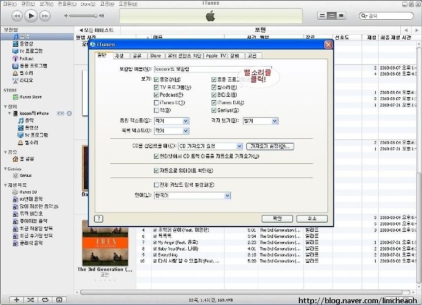Switch to list view icon

click(322, 16)
